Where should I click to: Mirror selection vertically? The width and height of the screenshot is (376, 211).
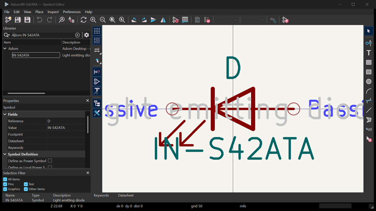click(154, 20)
